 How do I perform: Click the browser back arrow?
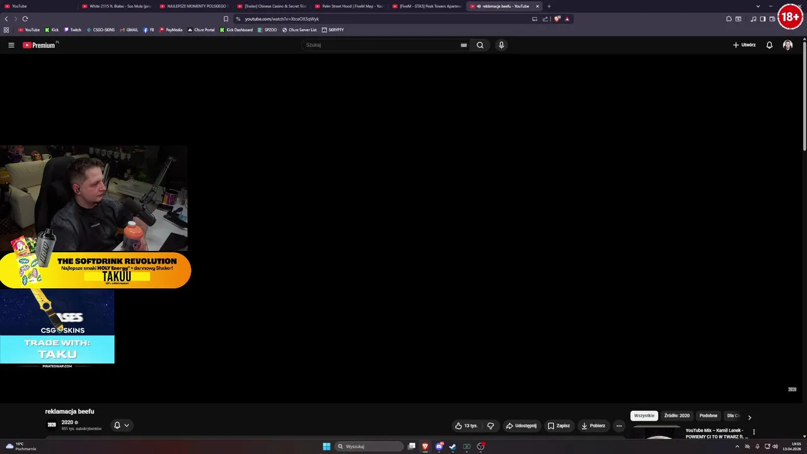(6, 19)
